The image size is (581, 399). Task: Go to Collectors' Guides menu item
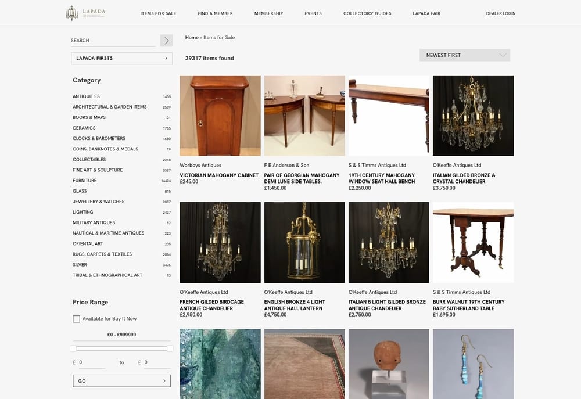pos(367,13)
